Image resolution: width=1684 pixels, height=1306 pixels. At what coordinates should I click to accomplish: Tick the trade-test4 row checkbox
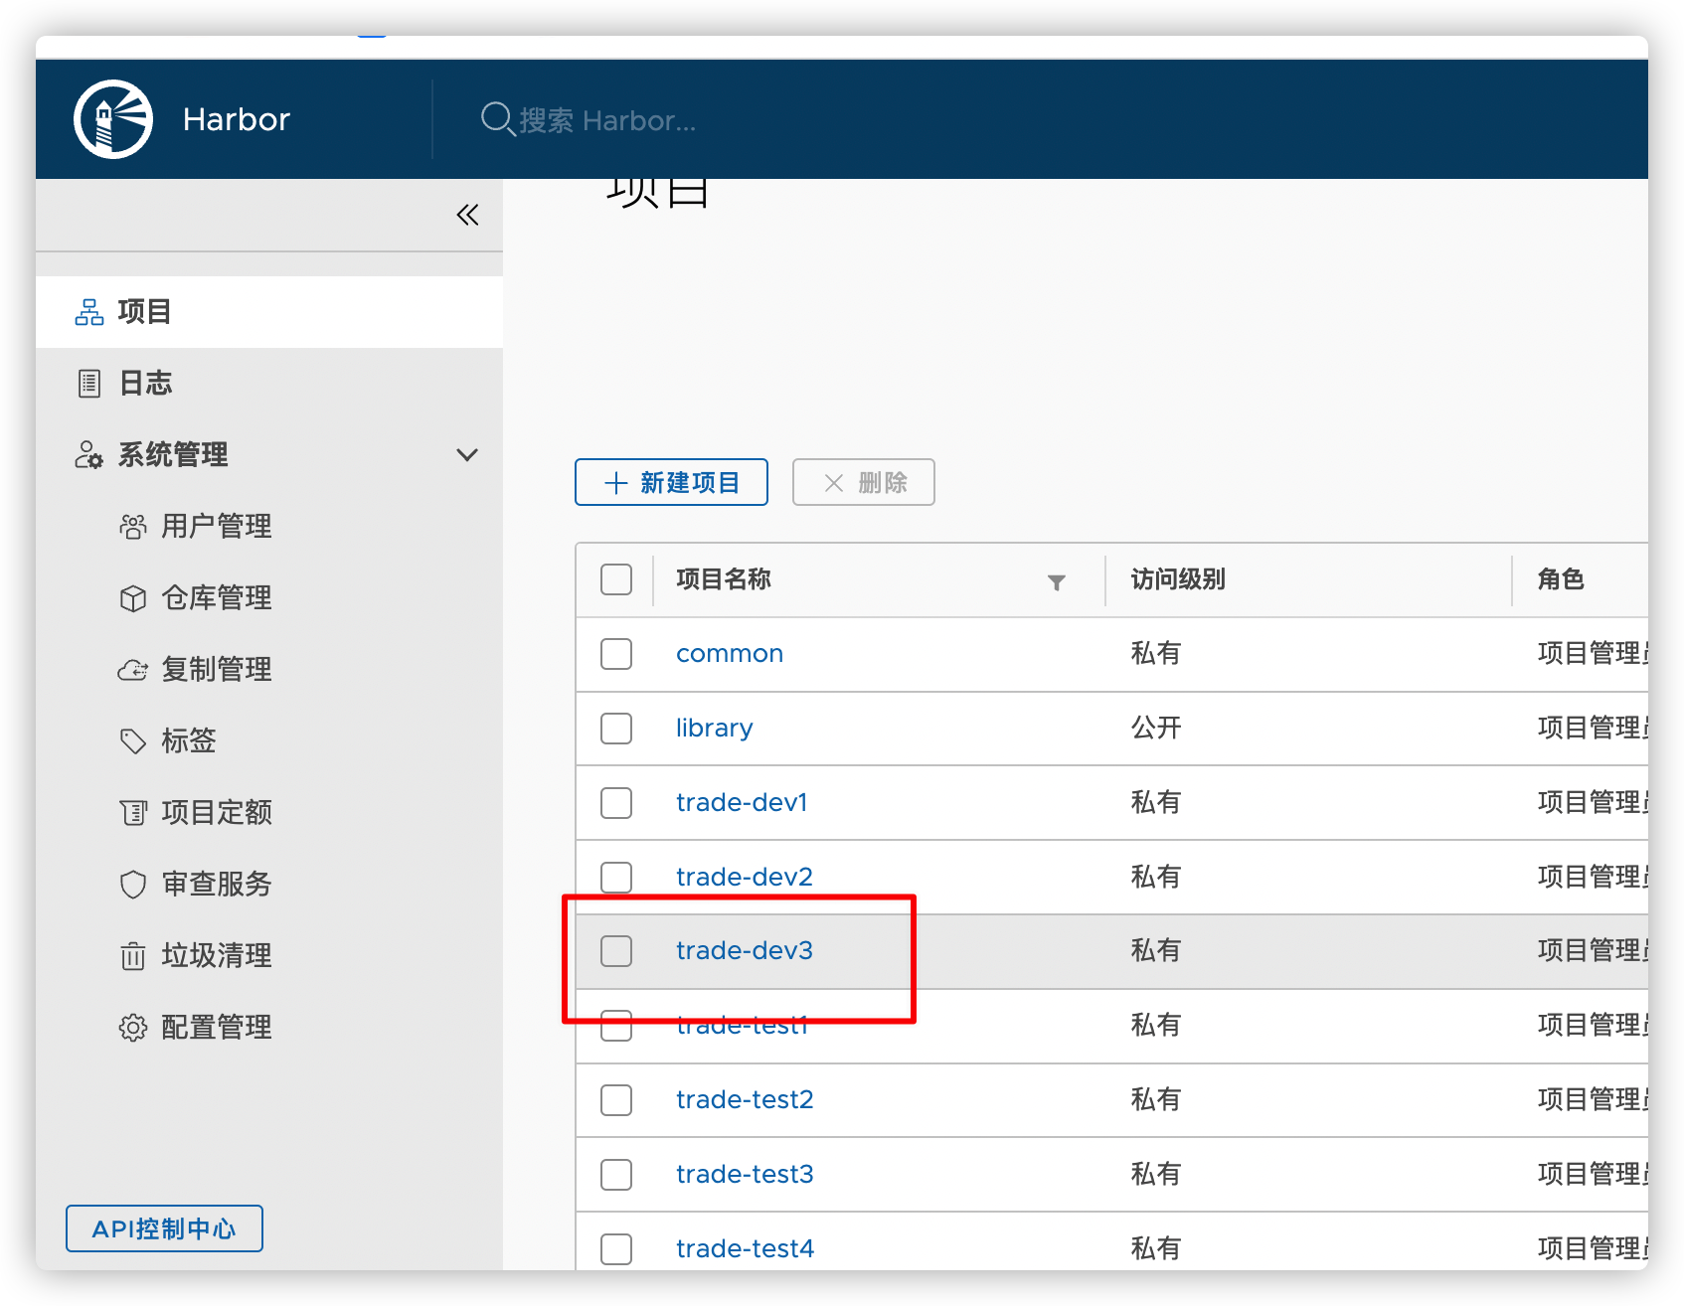pos(616,1249)
